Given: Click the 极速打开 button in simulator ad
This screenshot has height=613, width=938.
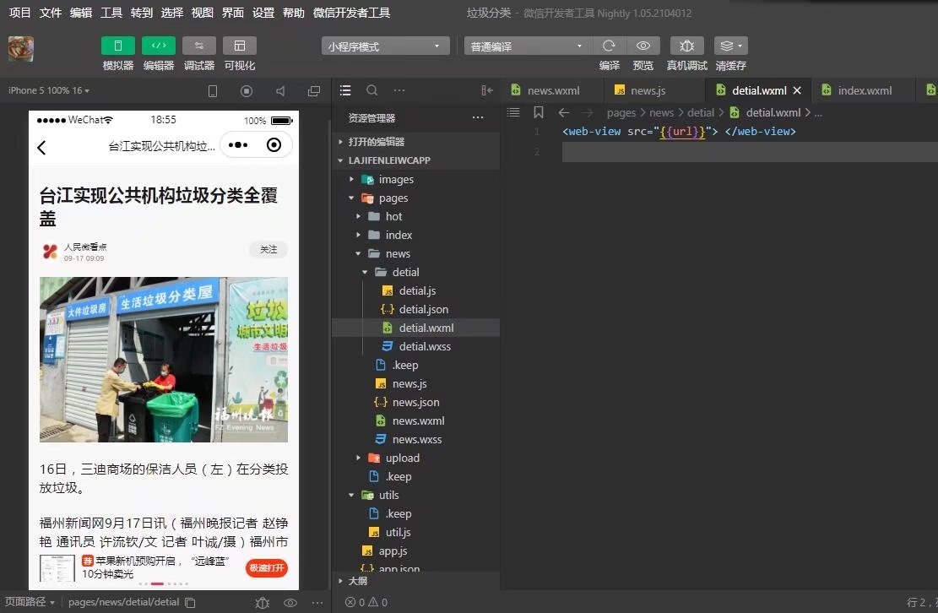Looking at the screenshot, I should click(x=267, y=567).
